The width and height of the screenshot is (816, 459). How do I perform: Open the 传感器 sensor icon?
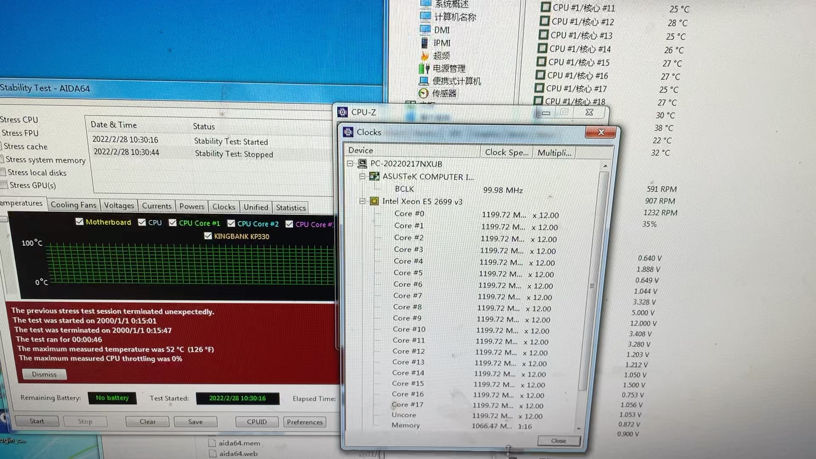[423, 93]
